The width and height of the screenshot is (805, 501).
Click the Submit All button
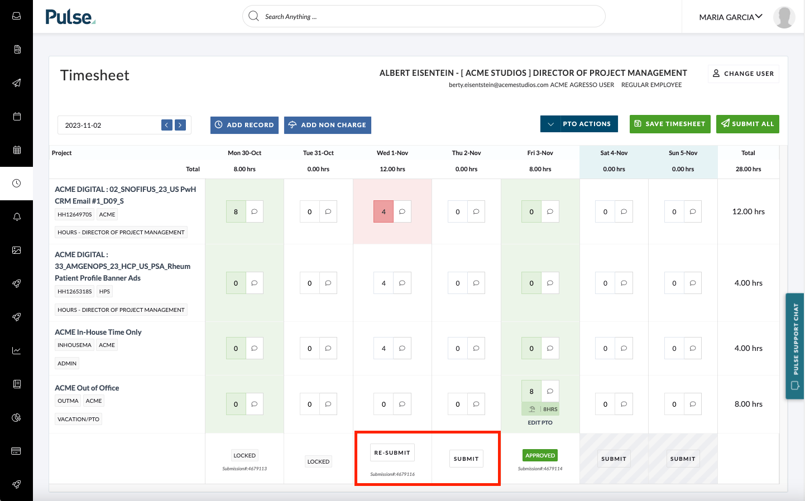[x=747, y=124]
